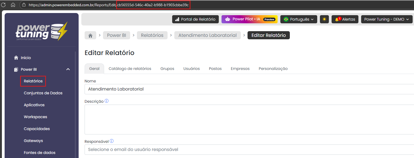The image size is (414, 158).
Task: Click the Atendimento Laboratorial breadcrumb
Action: coord(207,35)
